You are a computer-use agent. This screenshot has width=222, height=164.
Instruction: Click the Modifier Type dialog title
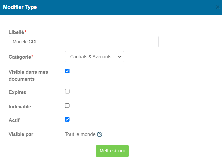(20, 7)
